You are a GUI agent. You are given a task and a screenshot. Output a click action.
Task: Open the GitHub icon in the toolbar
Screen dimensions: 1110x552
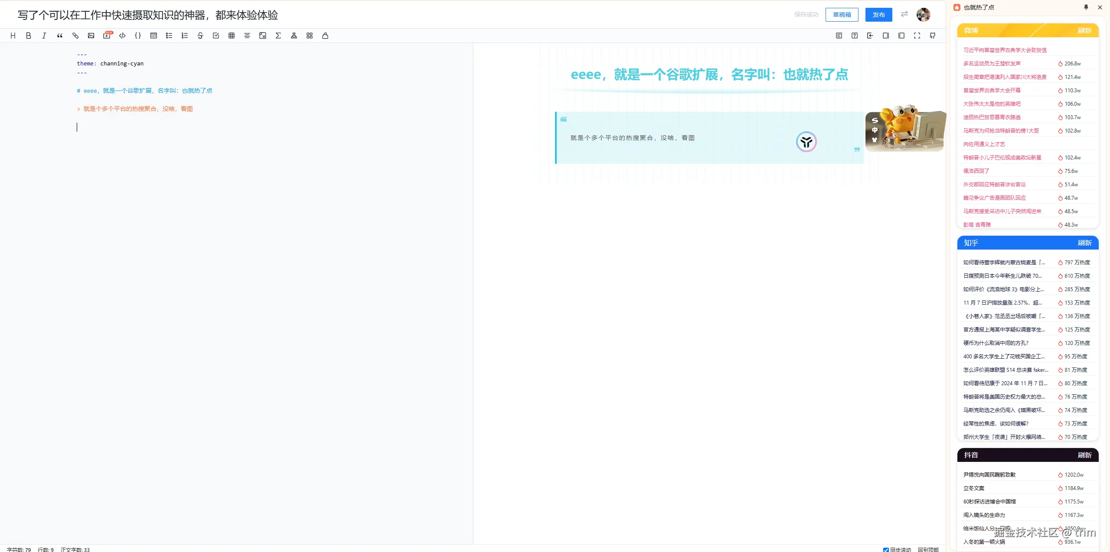(x=933, y=36)
